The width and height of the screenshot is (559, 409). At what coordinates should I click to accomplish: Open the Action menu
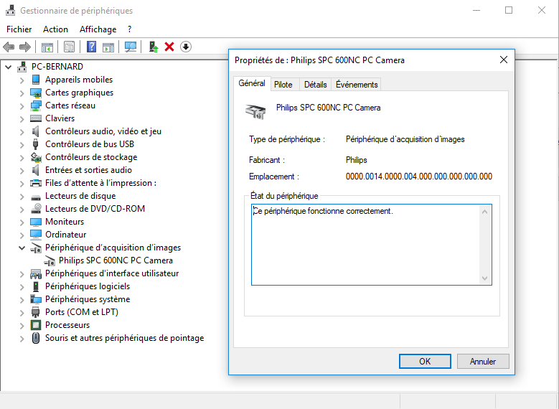tap(56, 29)
